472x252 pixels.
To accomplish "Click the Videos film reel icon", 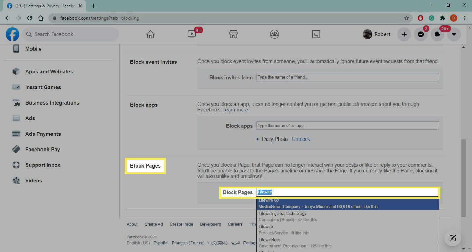I will click(16, 181).
